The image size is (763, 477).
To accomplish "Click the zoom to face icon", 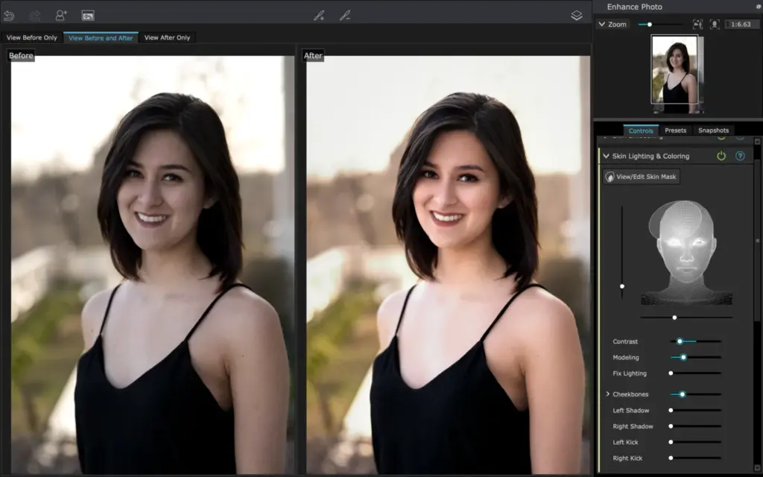I will pyautogui.click(x=716, y=24).
